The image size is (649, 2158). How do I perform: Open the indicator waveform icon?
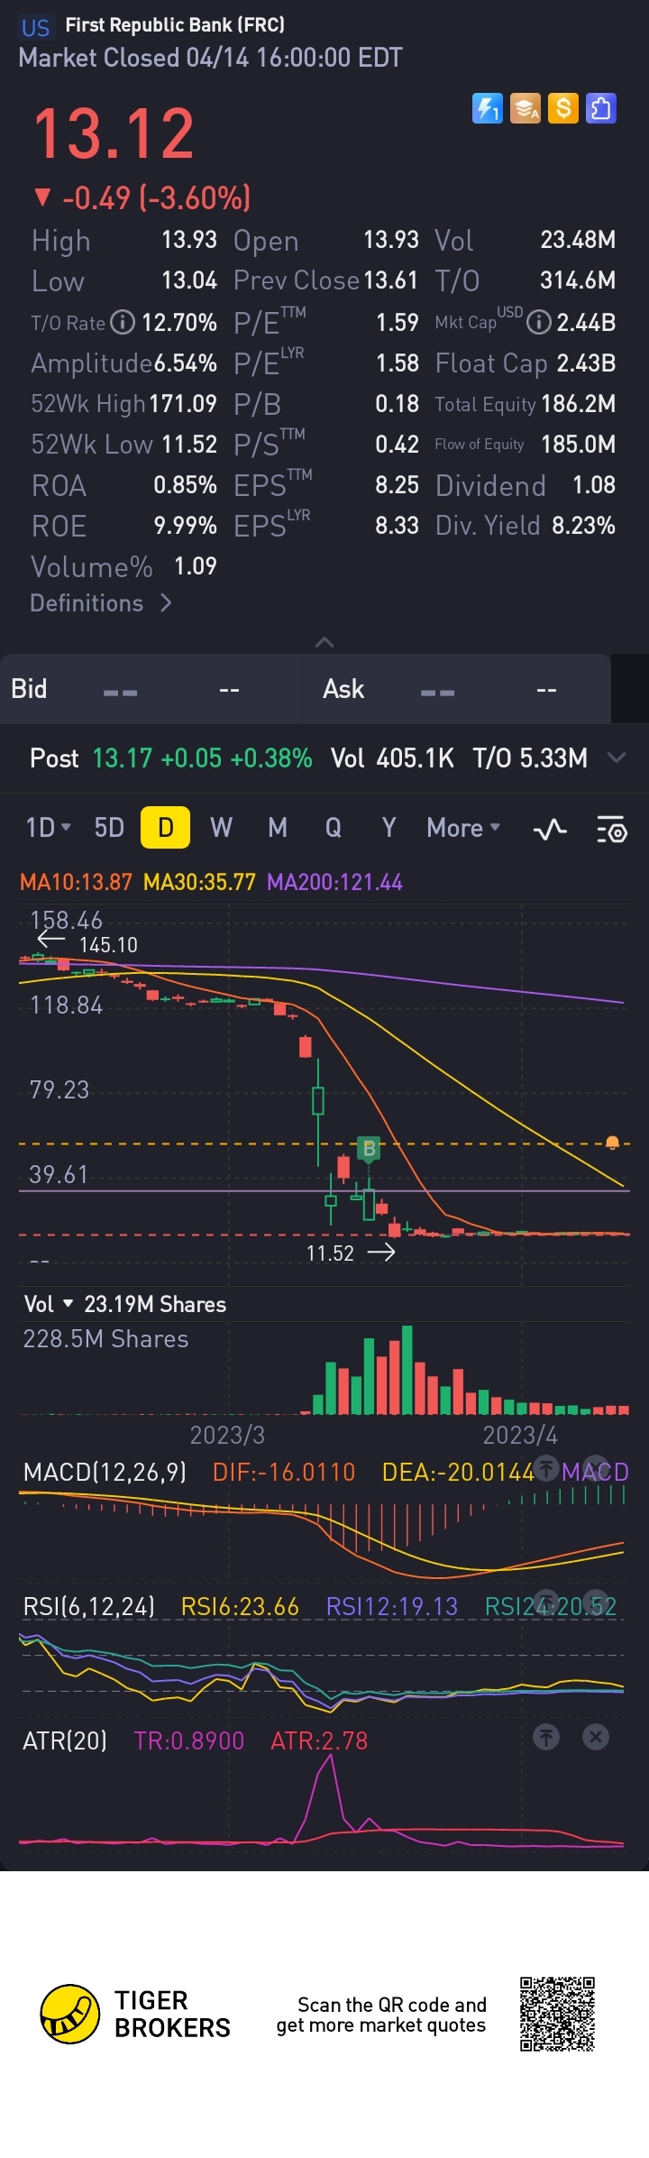coord(550,829)
